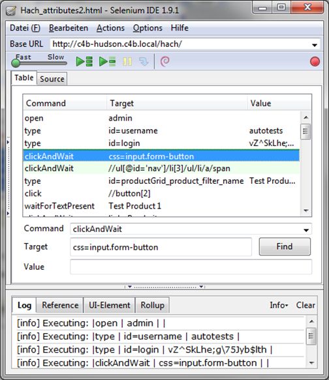Click log line with clickAndWait css=input.form-button

[x=160, y=363]
